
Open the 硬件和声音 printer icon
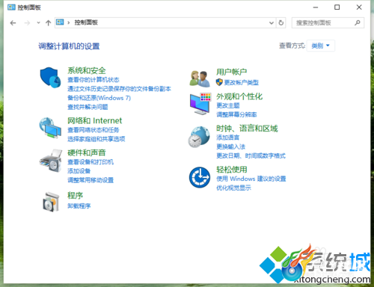(51, 161)
